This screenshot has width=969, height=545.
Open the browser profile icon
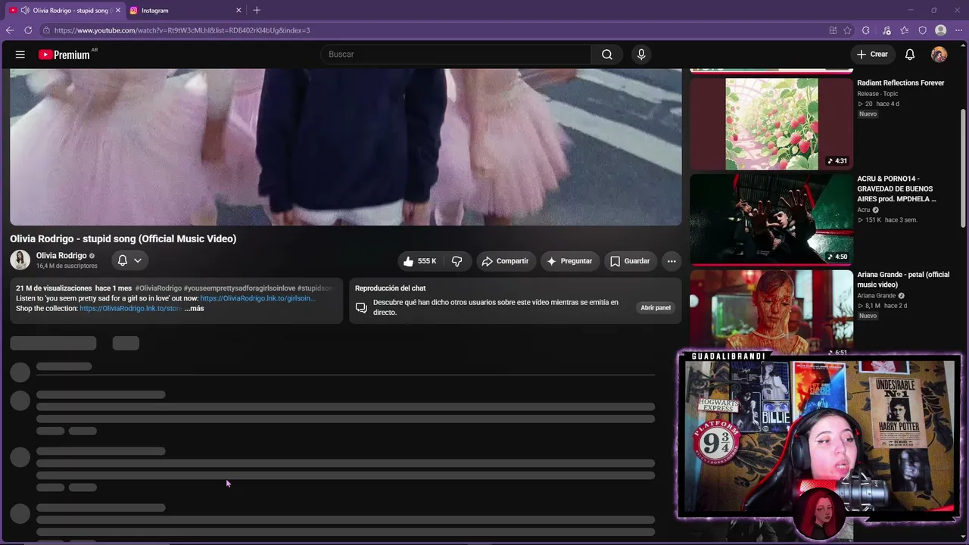point(940,30)
